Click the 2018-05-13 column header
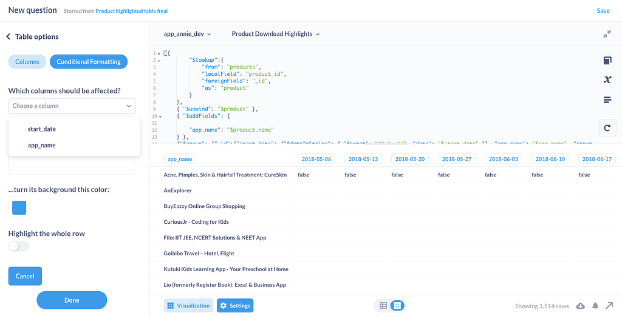Image resolution: width=622 pixels, height=316 pixels. [x=363, y=159]
